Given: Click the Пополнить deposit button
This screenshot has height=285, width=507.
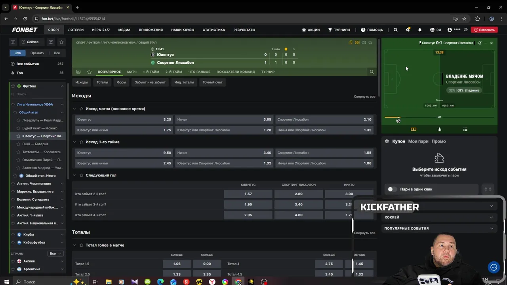Looking at the screenshot, I should point(484,30).
